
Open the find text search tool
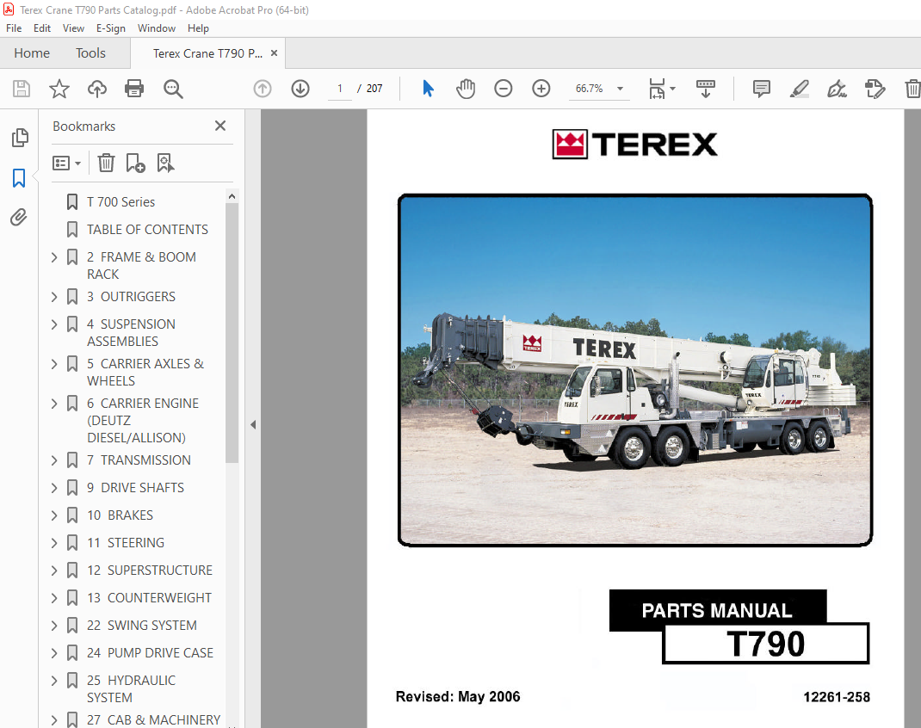point(173,89)
